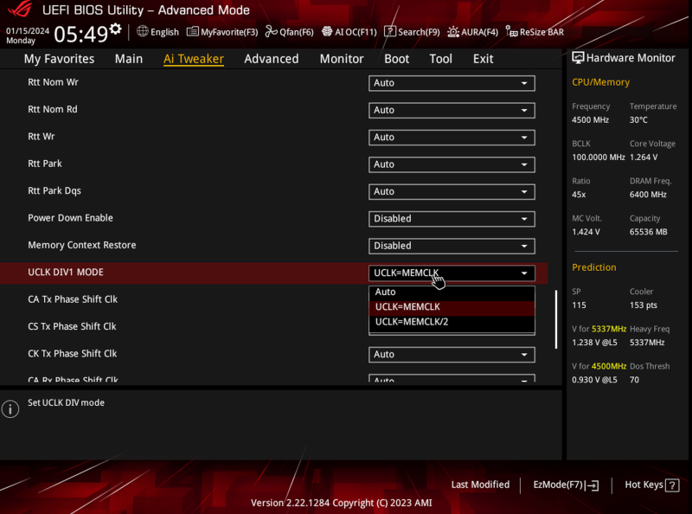
Task: Switch to the Main tab
Action: point(128,59)
